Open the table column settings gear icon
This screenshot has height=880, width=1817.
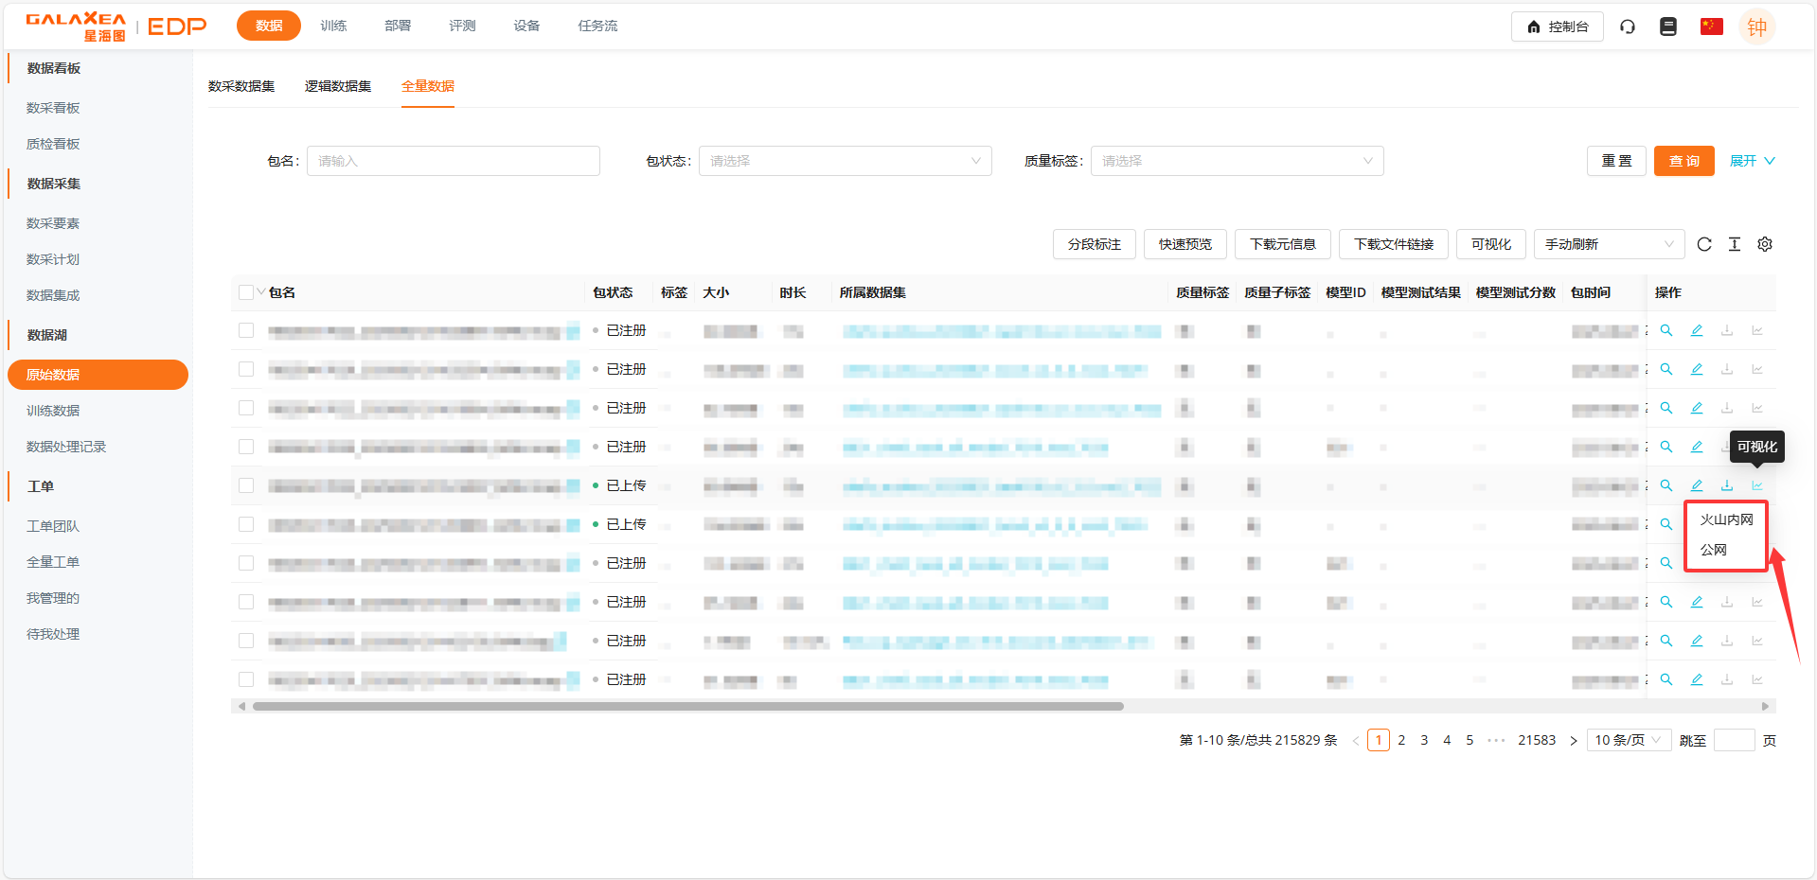pos(1764,244)
